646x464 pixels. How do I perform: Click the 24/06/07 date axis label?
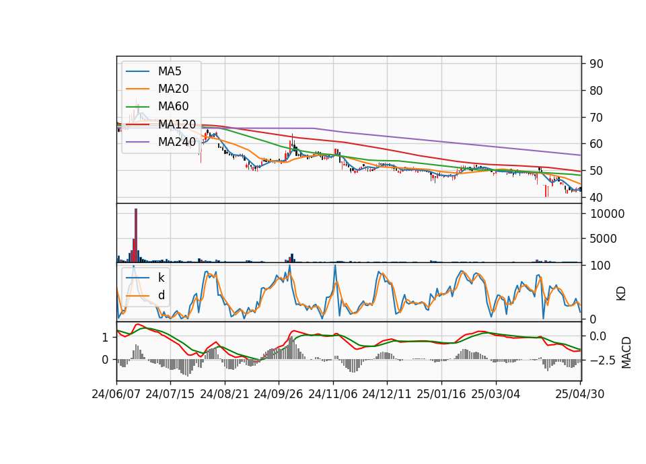point(116,394)
